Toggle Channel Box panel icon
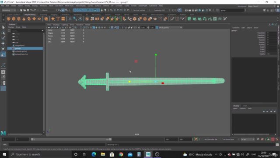The height and width of the screenshot is (158, 280). (x=278, y=10)
